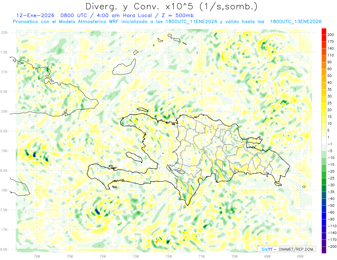
Task: Click the positive "110" colorbar value
Action: [331, 55]
